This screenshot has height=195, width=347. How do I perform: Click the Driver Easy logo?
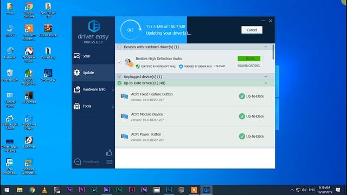coord(94,26)
